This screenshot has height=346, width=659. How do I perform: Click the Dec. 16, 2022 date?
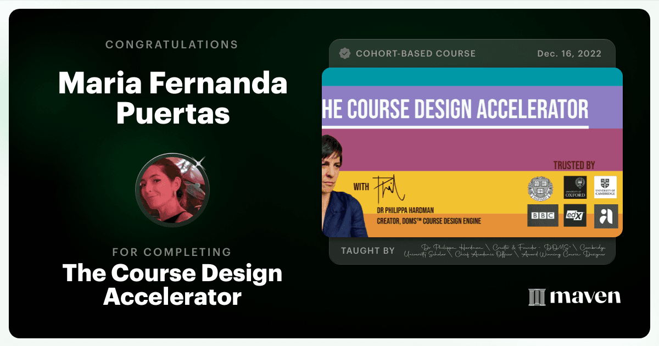pos(569,54)
